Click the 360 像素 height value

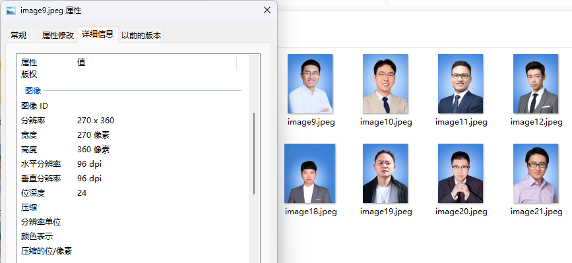tap(94, 150)
